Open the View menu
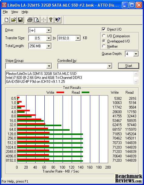The image size is (144, 185). point(15,12)
